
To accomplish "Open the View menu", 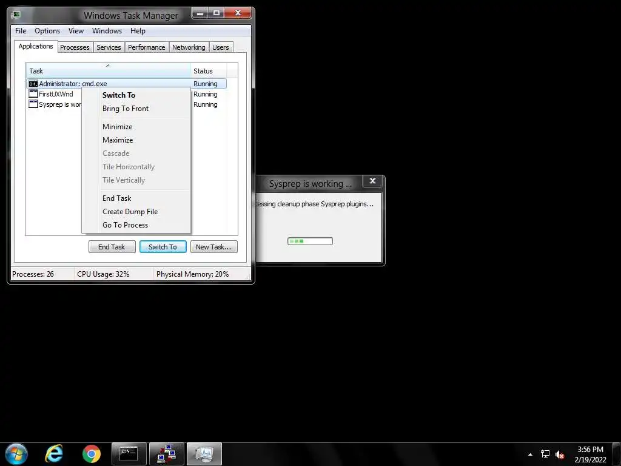I will [76, 31].
